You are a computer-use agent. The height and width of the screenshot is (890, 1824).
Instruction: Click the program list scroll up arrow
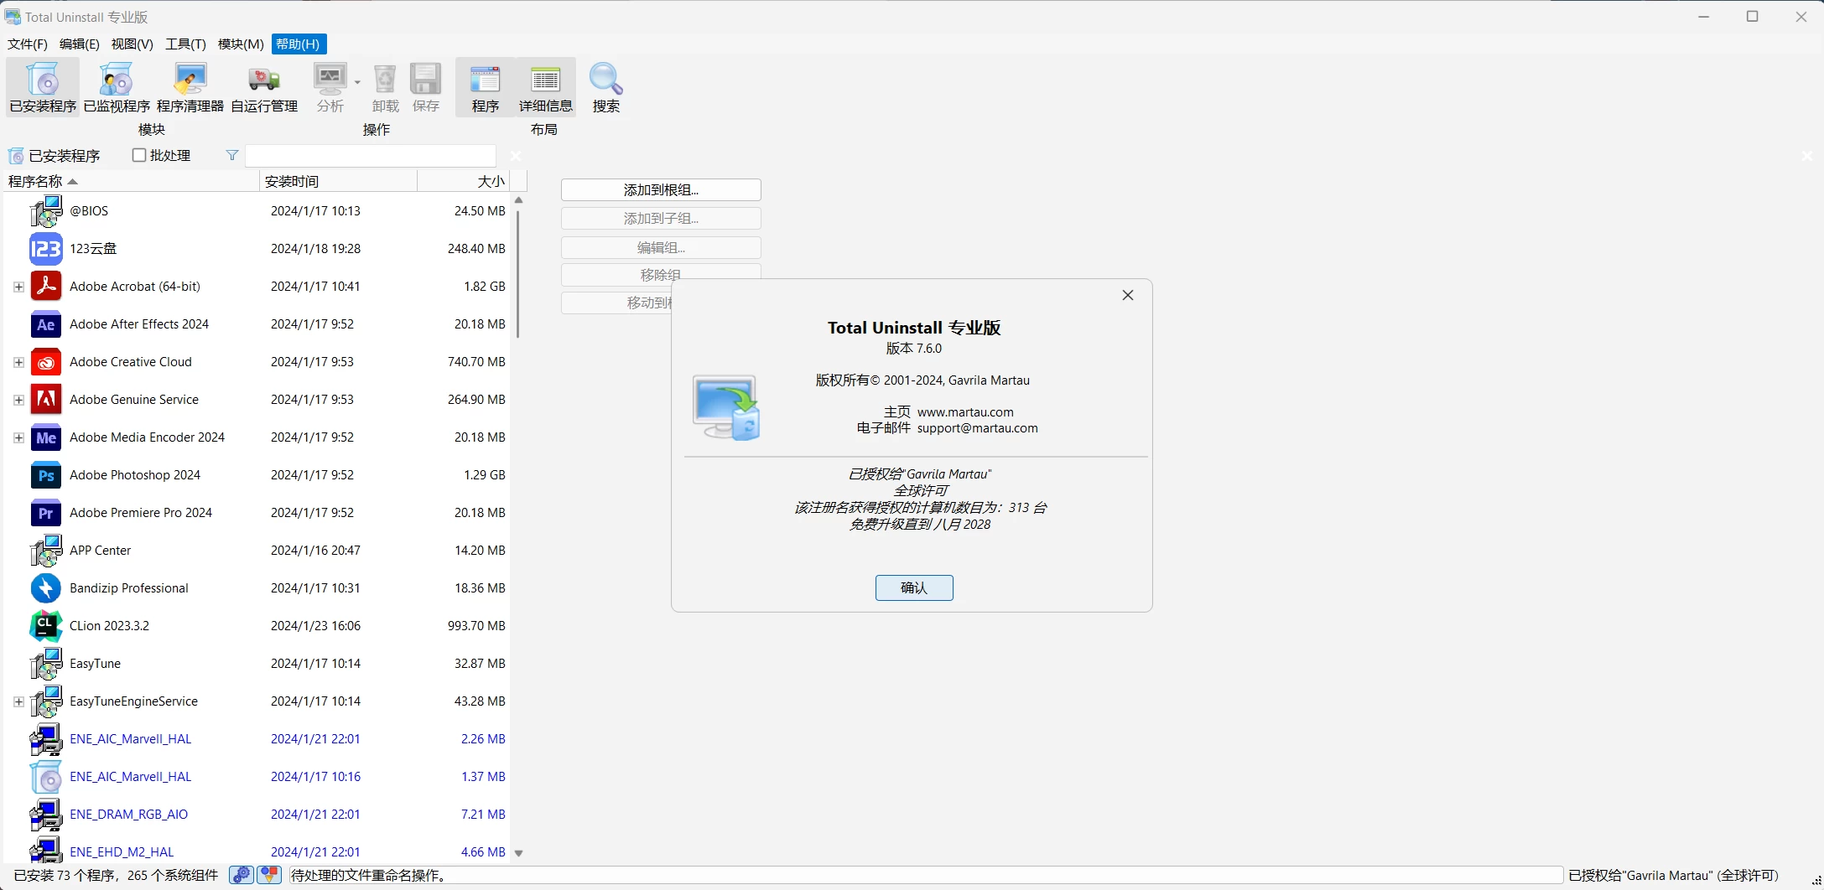[x=518, y=200]
